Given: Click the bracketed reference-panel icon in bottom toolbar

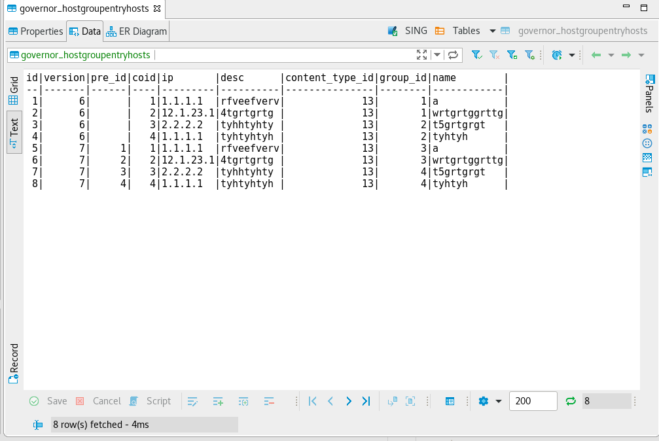Looking at the screenshot, I should (x=410, y=402).
